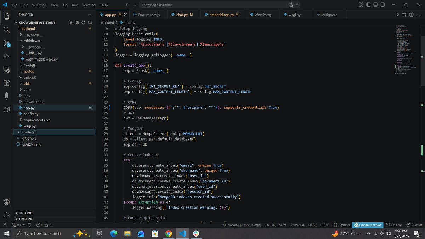Viewport: 425px width, 239px height.
Task: Open the Extensions view
Action: 6,83
